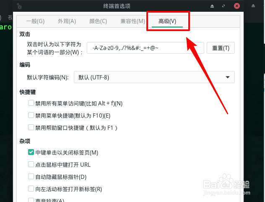Click the 重置(T) reset button

tap(221, 48)
